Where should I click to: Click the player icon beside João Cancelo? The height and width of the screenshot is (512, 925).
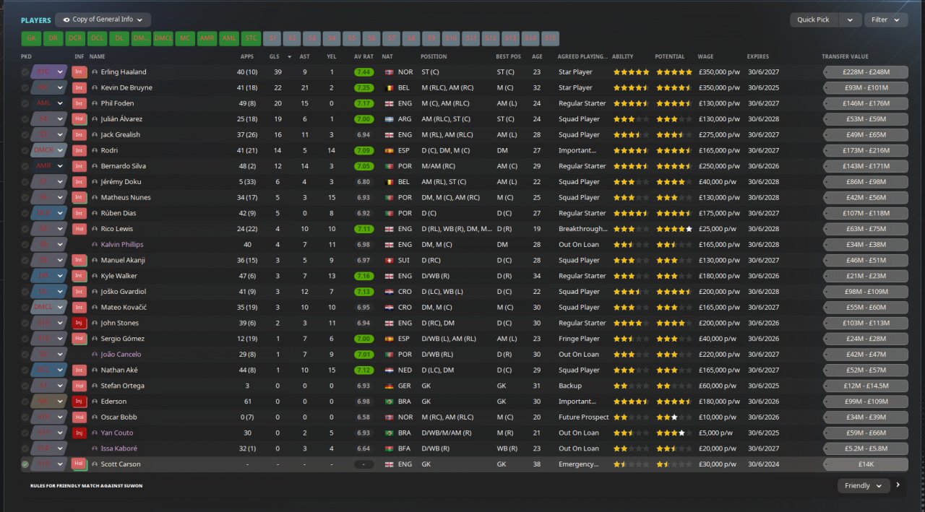95,355
